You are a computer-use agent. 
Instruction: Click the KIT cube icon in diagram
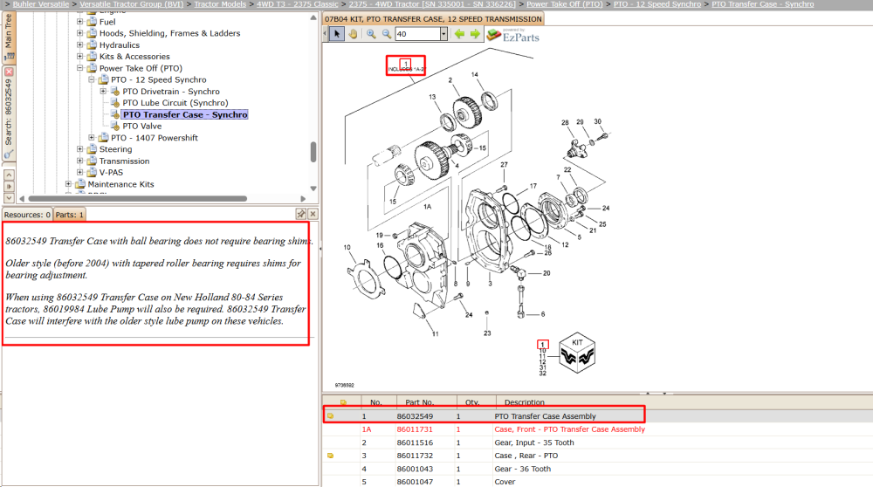click(x=577, y=353)
